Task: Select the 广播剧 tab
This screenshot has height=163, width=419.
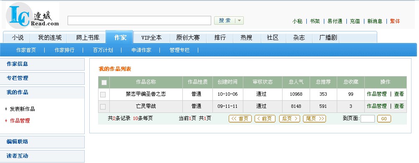Action: coord(328,38)
